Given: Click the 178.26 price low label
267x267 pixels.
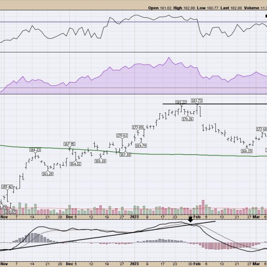Looking at the screenshot, I should [x=187, y=119].
